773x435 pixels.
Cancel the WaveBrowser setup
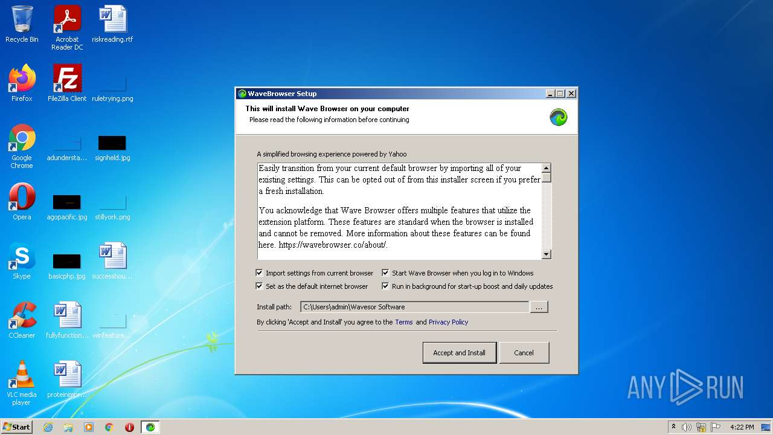pyautogui.click(x=524, y=353)
